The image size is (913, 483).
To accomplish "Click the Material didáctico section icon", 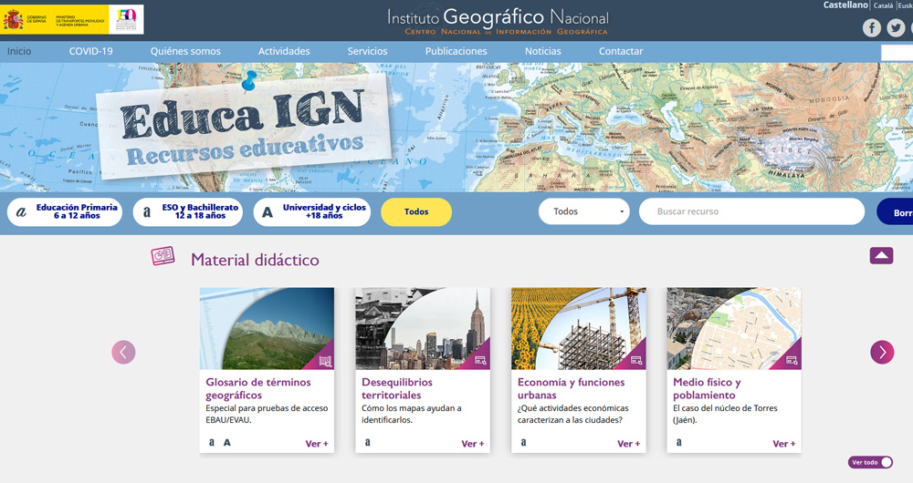I will coord(163,256).
